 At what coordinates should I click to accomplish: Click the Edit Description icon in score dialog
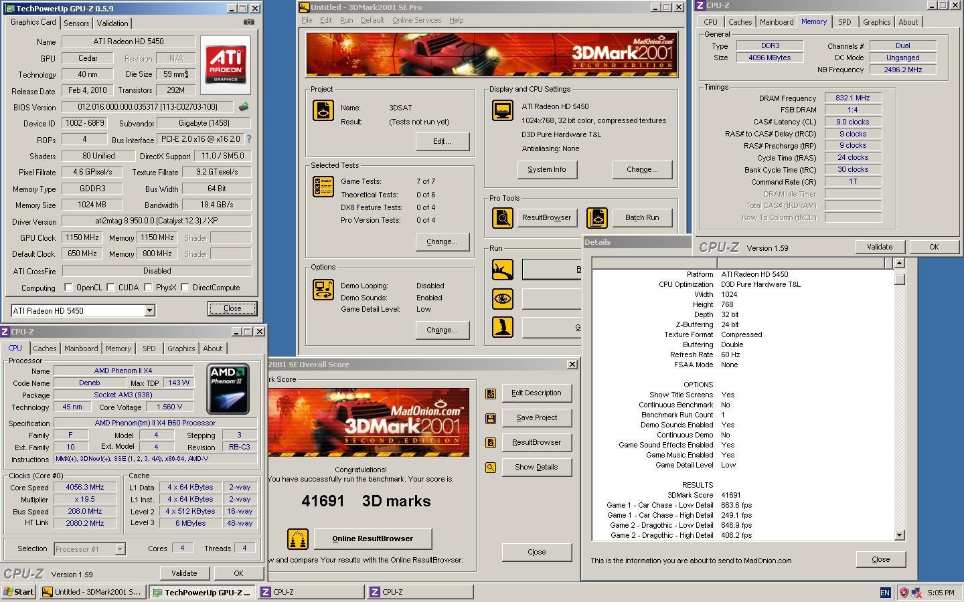tap(491, 393)
